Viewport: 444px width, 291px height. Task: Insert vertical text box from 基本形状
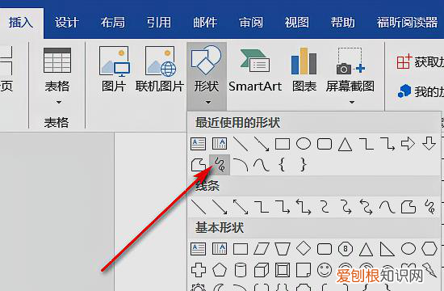pyautogui.click(x=220, y=249)
